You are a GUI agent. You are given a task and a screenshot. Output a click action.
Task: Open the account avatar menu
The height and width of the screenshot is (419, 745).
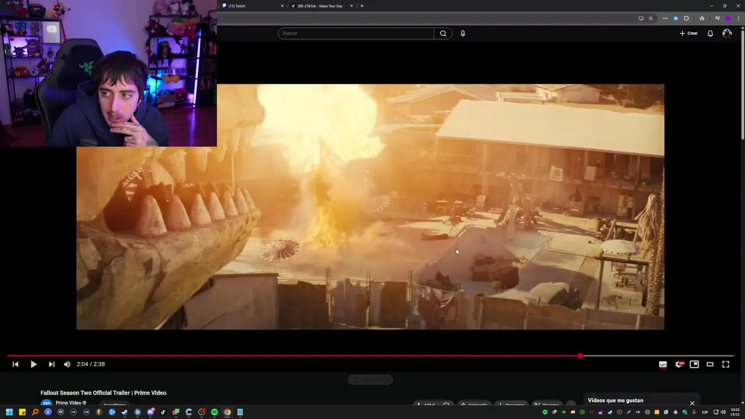[727, 33]
